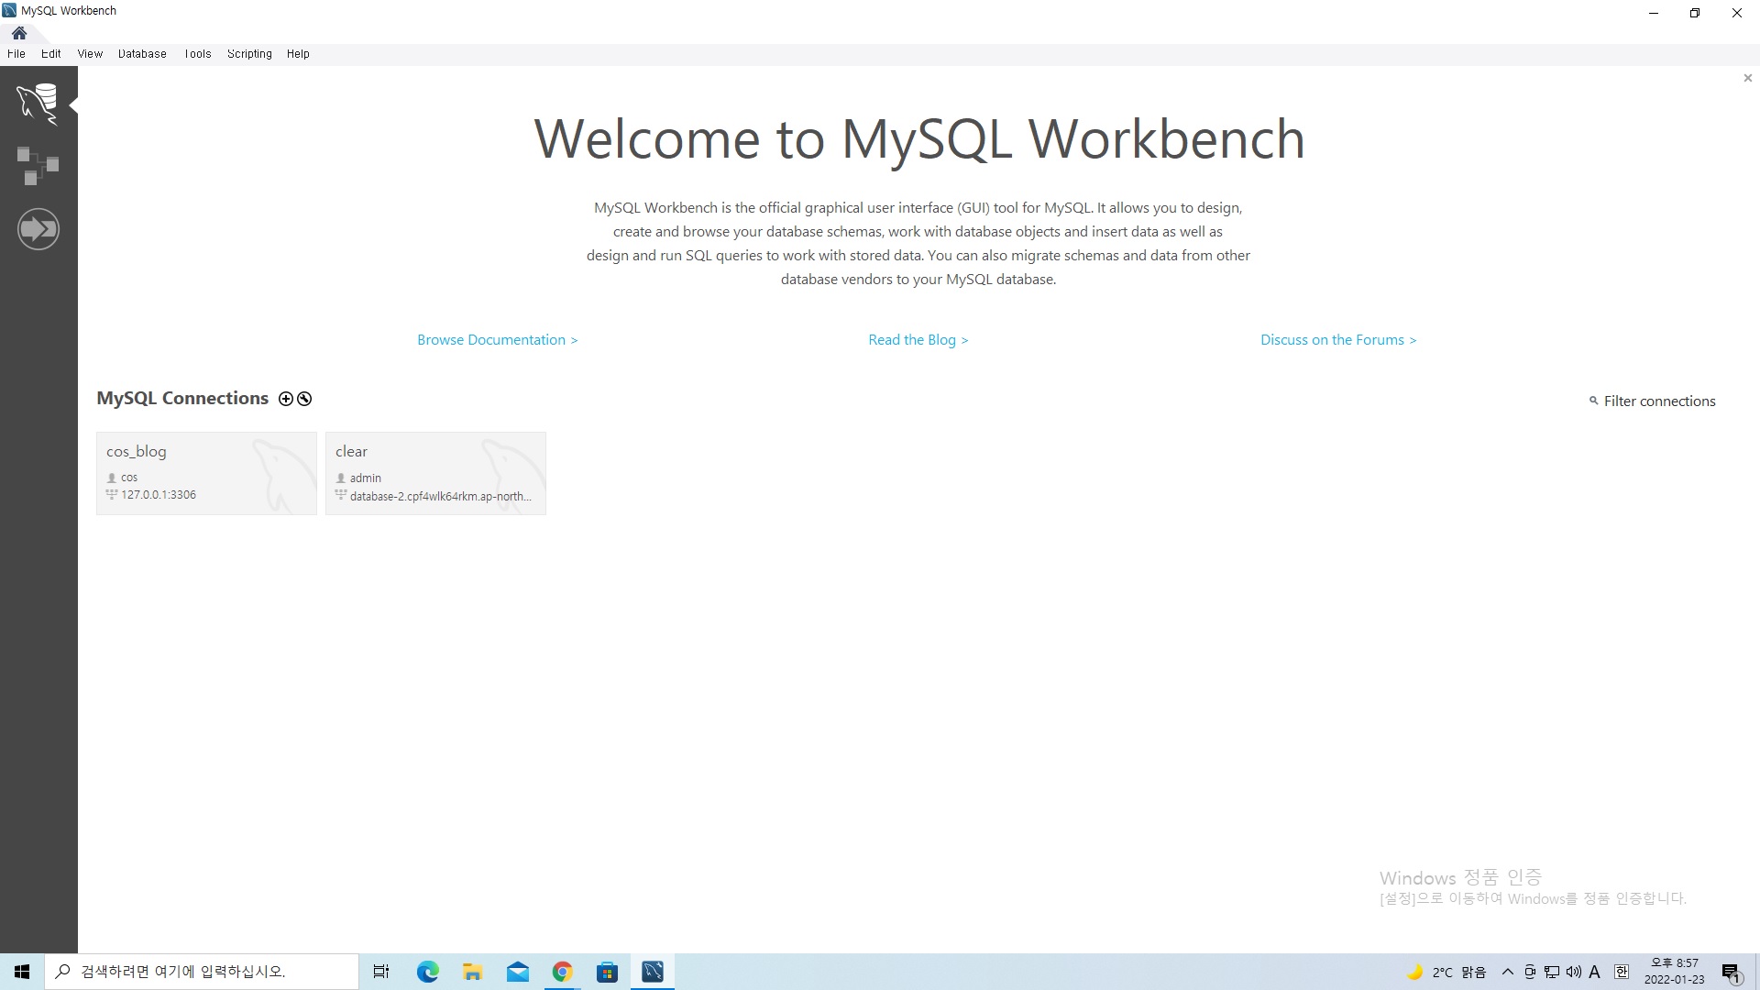Open Manage Connections wrench icon
1760x990 pixels.
[x=304, y=399]
